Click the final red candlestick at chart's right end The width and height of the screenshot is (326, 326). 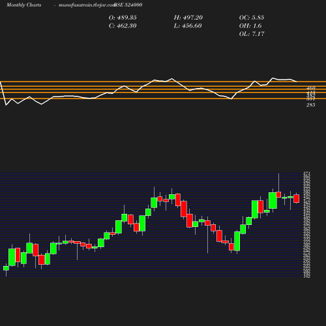pos(297,198)
